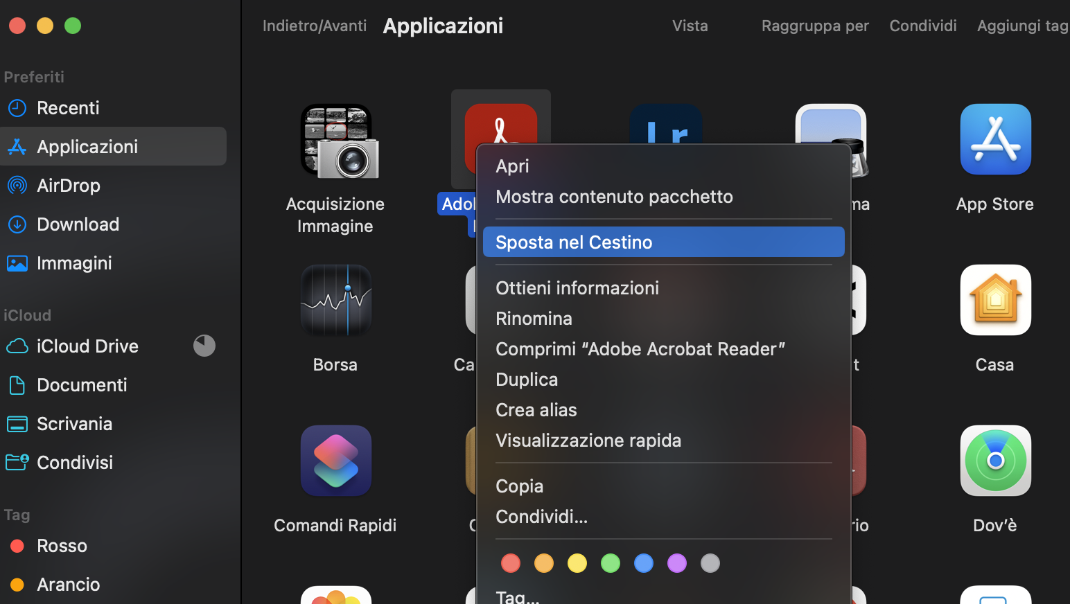The height and width of the screenshot is (604, 1070).
Task: Select the Arancio tag
Action: 68,584
